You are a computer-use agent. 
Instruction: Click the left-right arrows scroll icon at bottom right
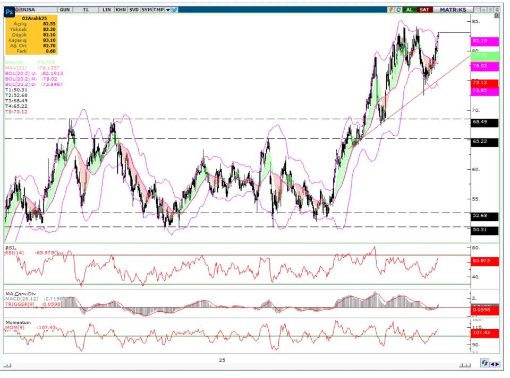pyautogui.click(x=495, y=363)
